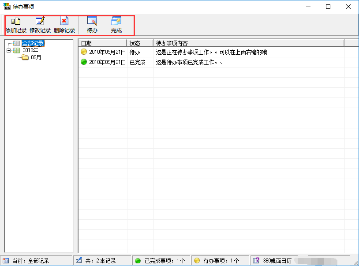Screen dimensions: 359x266
Task: Select 全部记录 in the tree
Action: (33, 44)
